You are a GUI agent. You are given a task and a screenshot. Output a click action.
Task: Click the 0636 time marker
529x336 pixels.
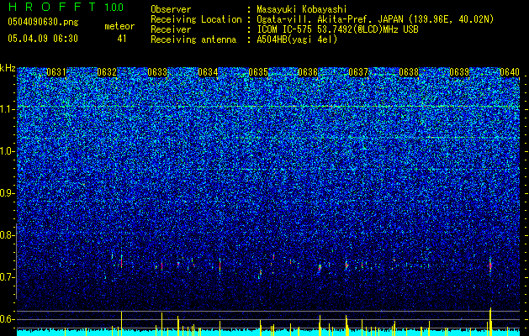(x=308, y=72)
